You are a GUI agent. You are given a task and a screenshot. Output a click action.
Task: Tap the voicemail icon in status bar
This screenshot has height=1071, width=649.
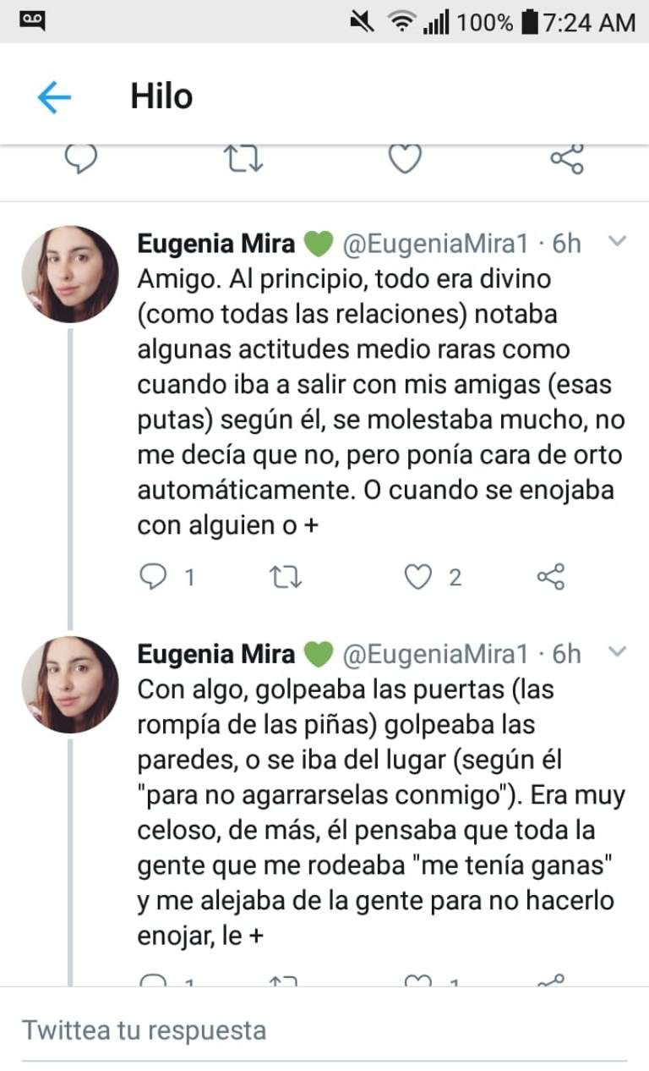[33, 20]
